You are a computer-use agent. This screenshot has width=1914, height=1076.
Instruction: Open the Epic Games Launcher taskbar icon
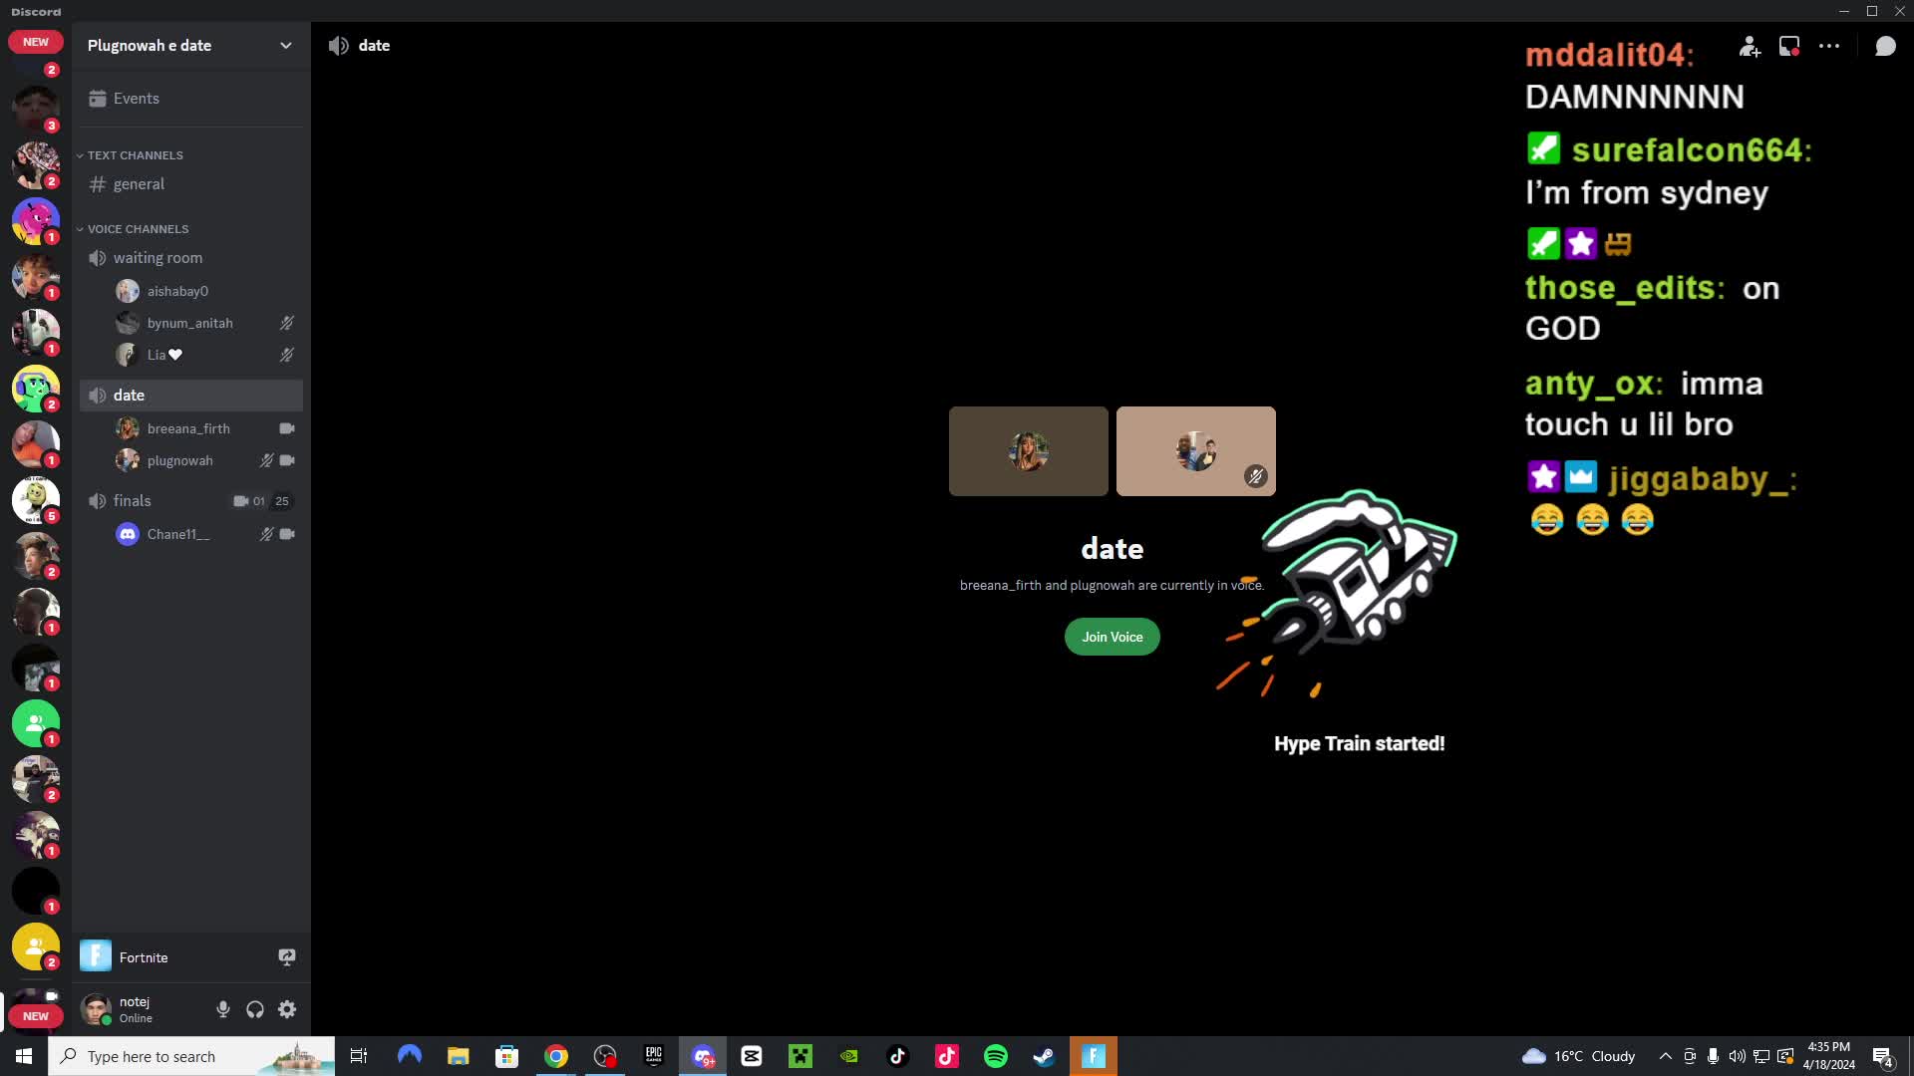(x=654, y=1056)
